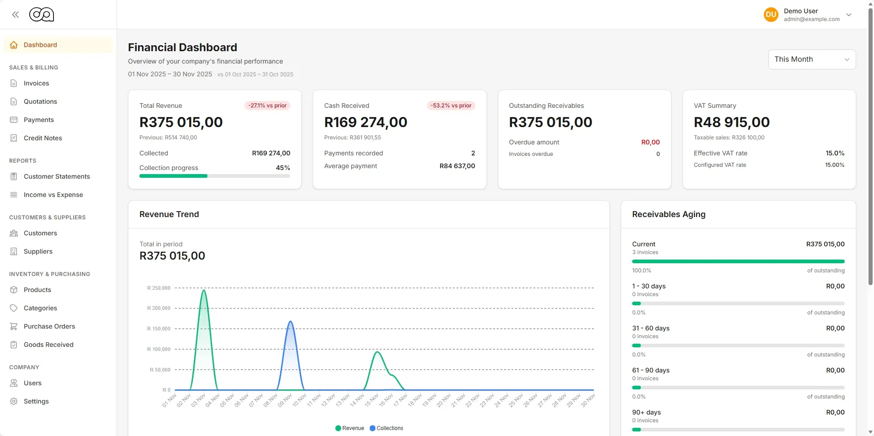This screenshot has height=436, width=874.
Task: Click the Settings gear icon
Action: click(x=14, y=401)
